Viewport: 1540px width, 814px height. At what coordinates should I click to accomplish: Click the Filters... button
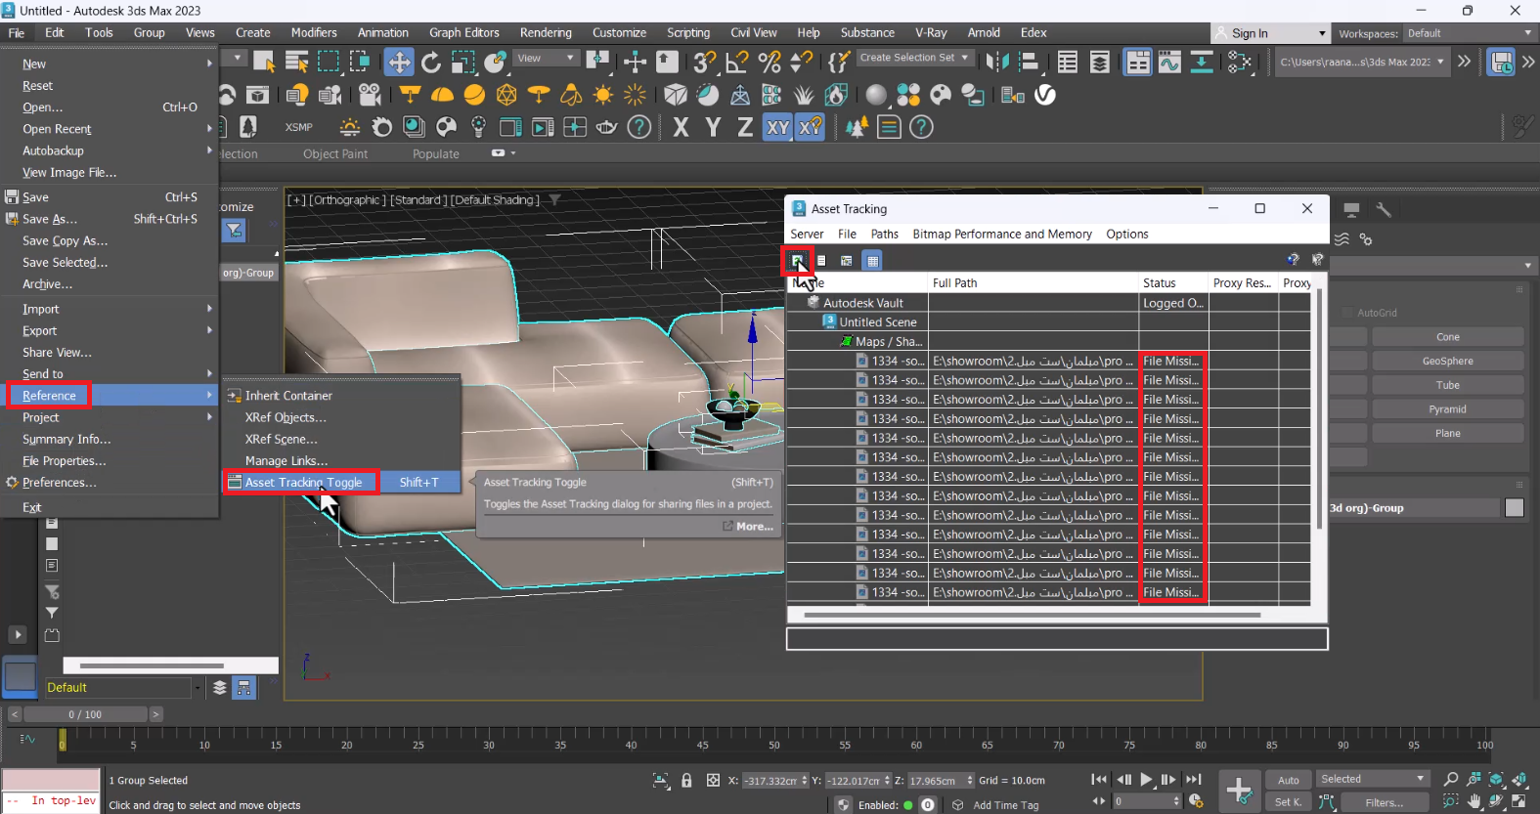(x=1384, y=802)
